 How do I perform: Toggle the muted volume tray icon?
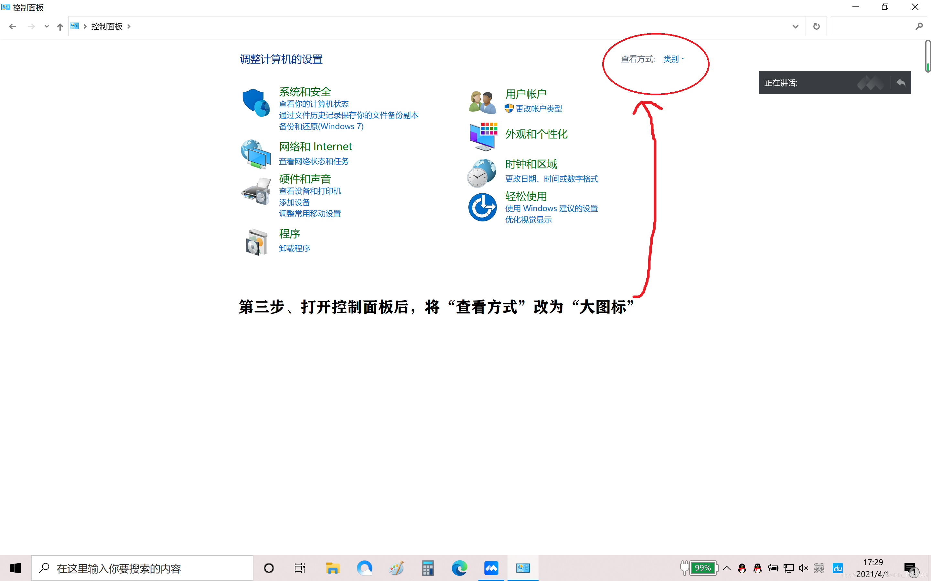pos(803,568)
